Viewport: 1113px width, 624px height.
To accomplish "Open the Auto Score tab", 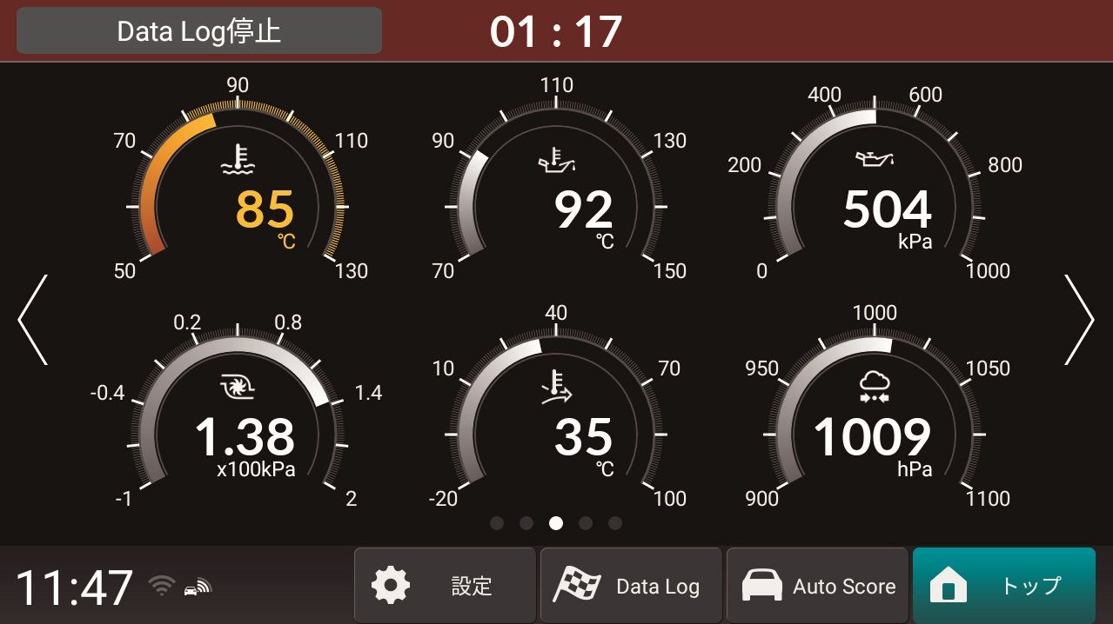I will coord(817,586).
